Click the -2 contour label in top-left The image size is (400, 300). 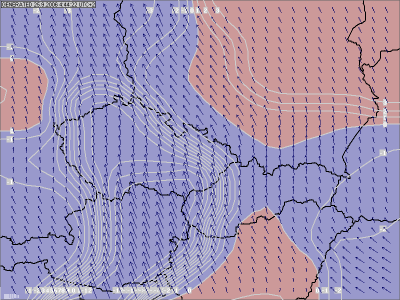coord(36,10)
